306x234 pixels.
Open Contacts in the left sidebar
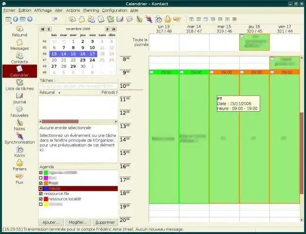pyautogui.click(x=19, y=58)
